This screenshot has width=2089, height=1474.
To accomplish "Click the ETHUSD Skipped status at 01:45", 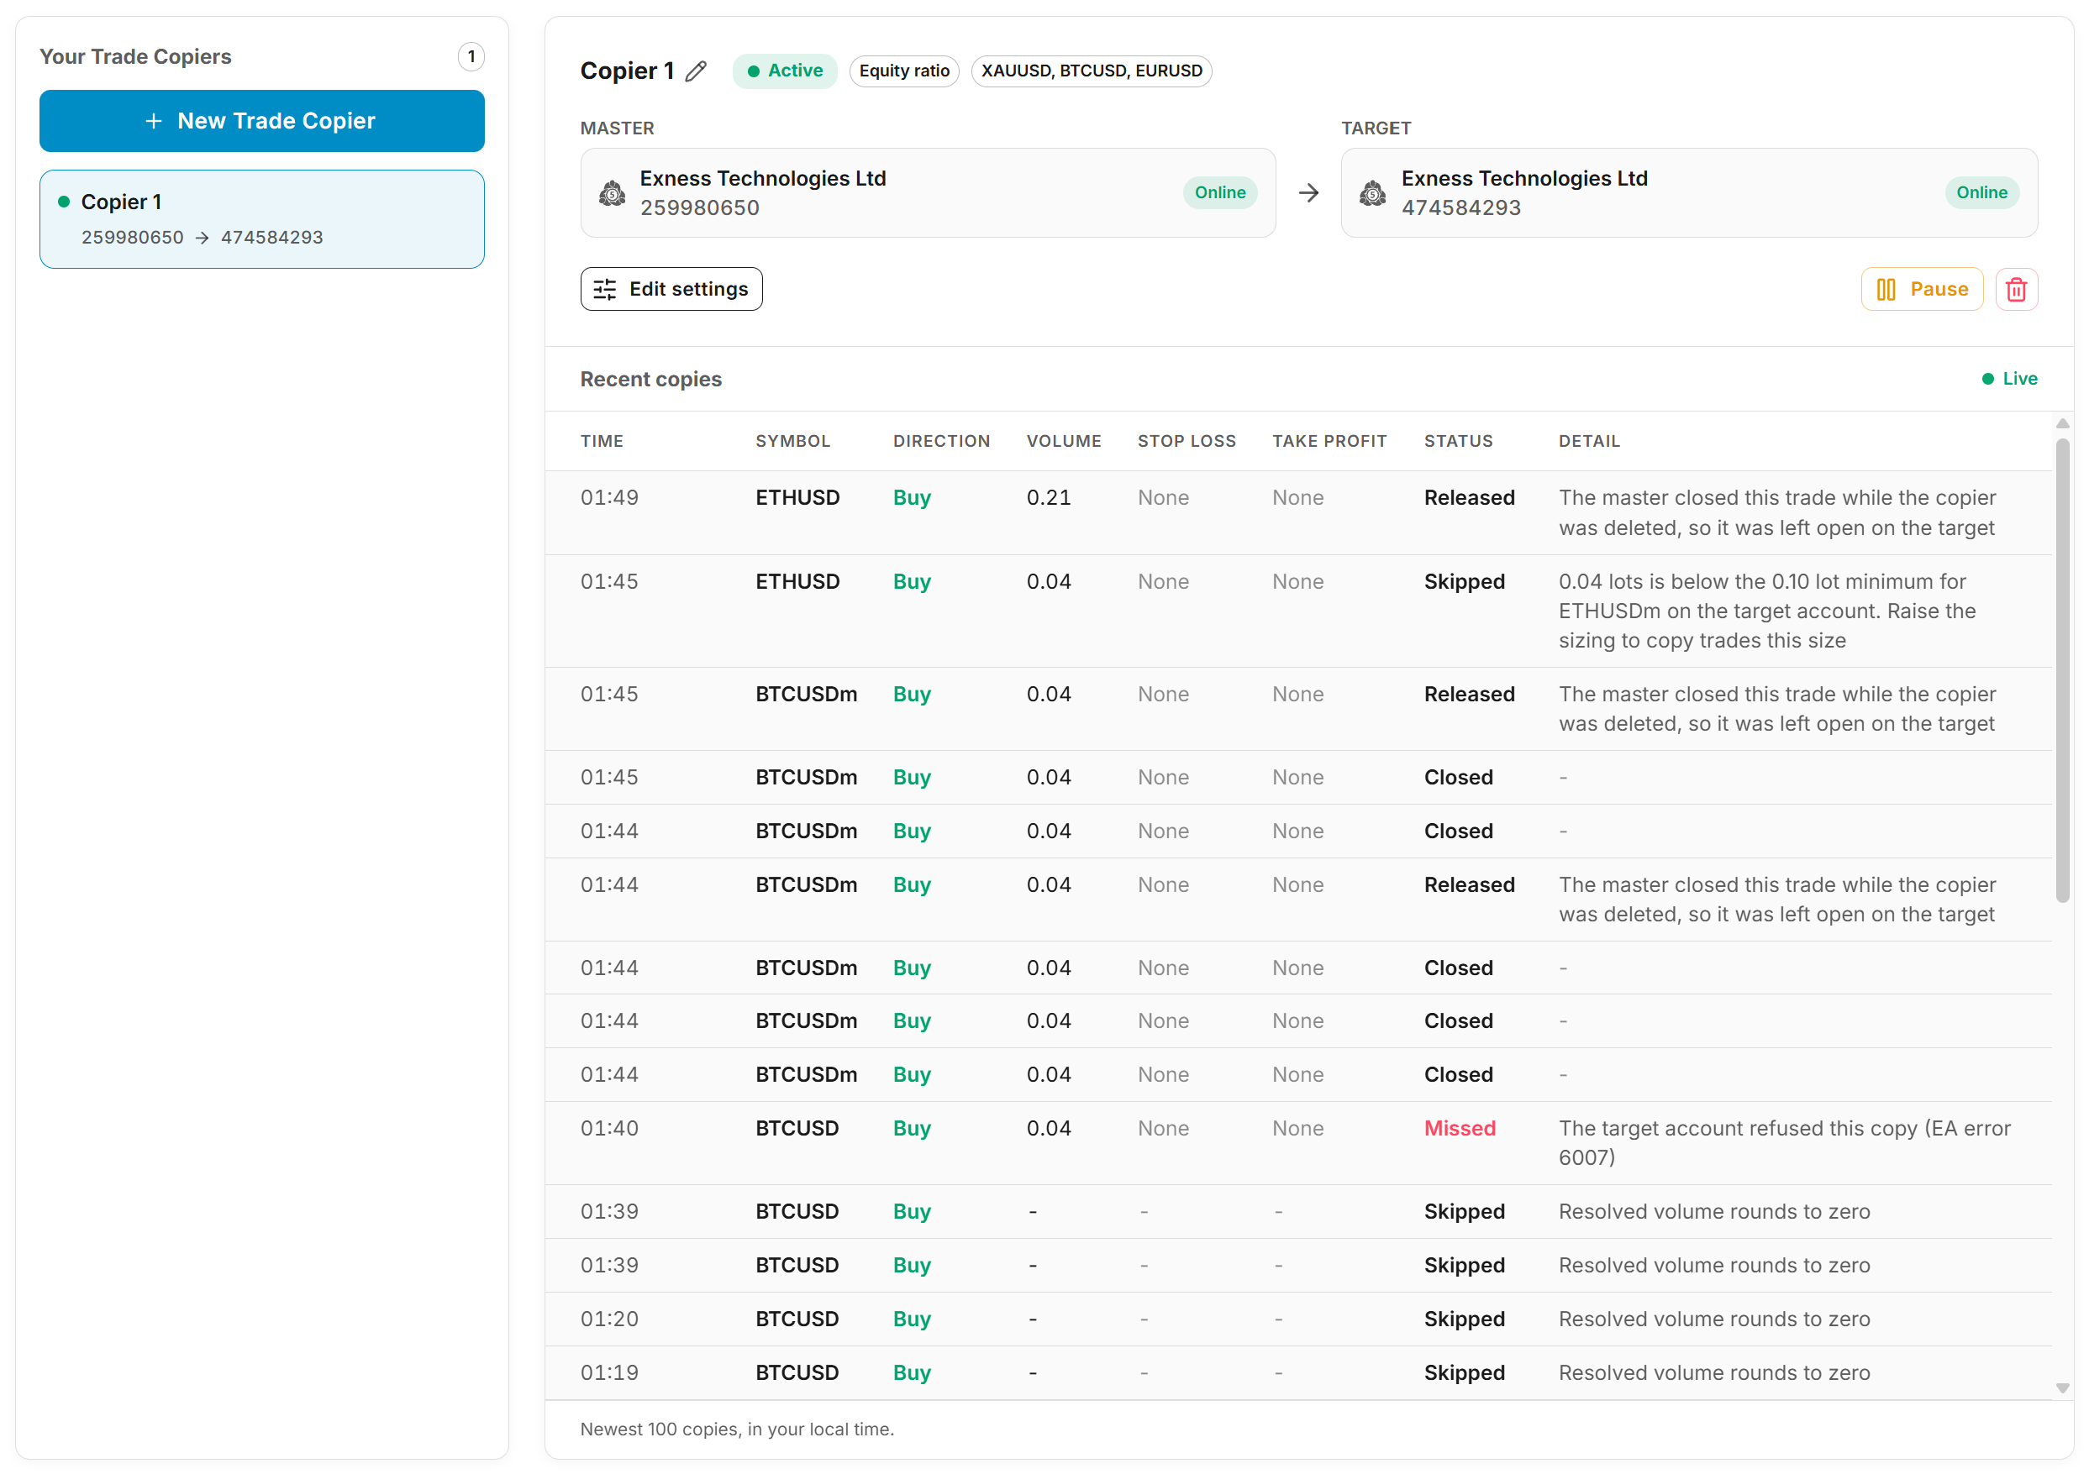I will click(1464, 582).
